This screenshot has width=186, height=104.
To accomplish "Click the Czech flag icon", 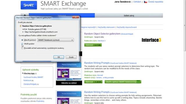I will click(x=145, y=2).
